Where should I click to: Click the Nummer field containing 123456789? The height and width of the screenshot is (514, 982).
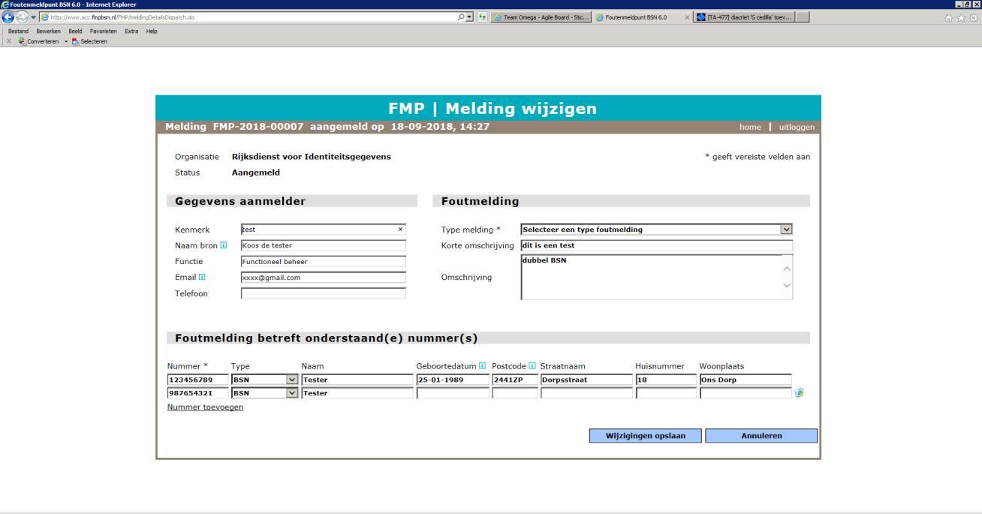coord(197,380)
